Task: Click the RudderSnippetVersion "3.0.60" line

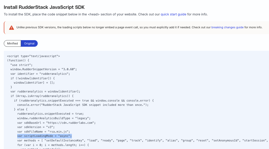Action: click(44, 69)
